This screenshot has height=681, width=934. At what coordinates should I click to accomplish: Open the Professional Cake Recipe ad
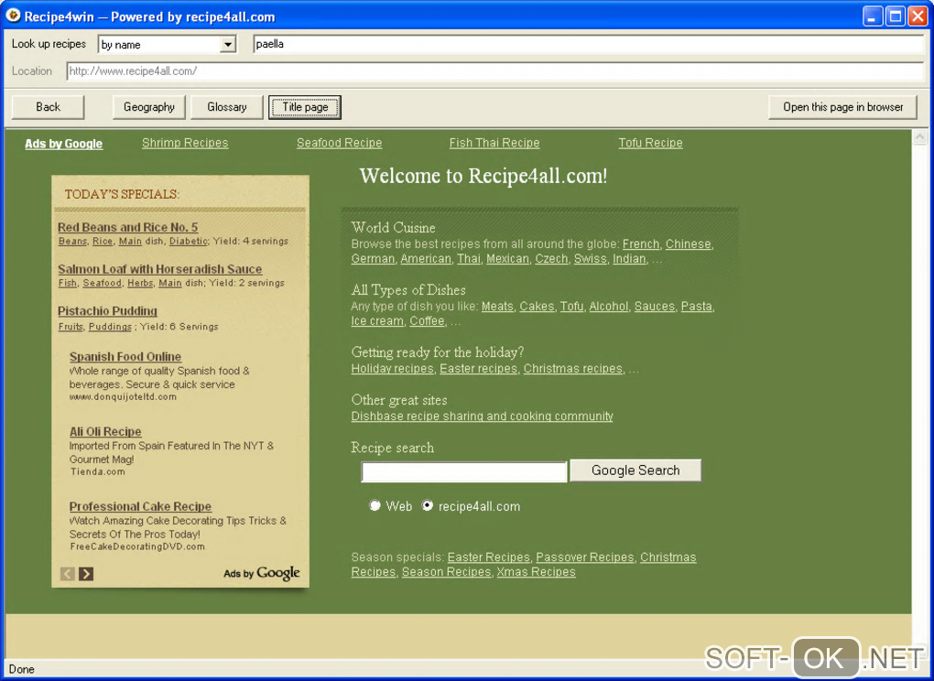point(141,506)
